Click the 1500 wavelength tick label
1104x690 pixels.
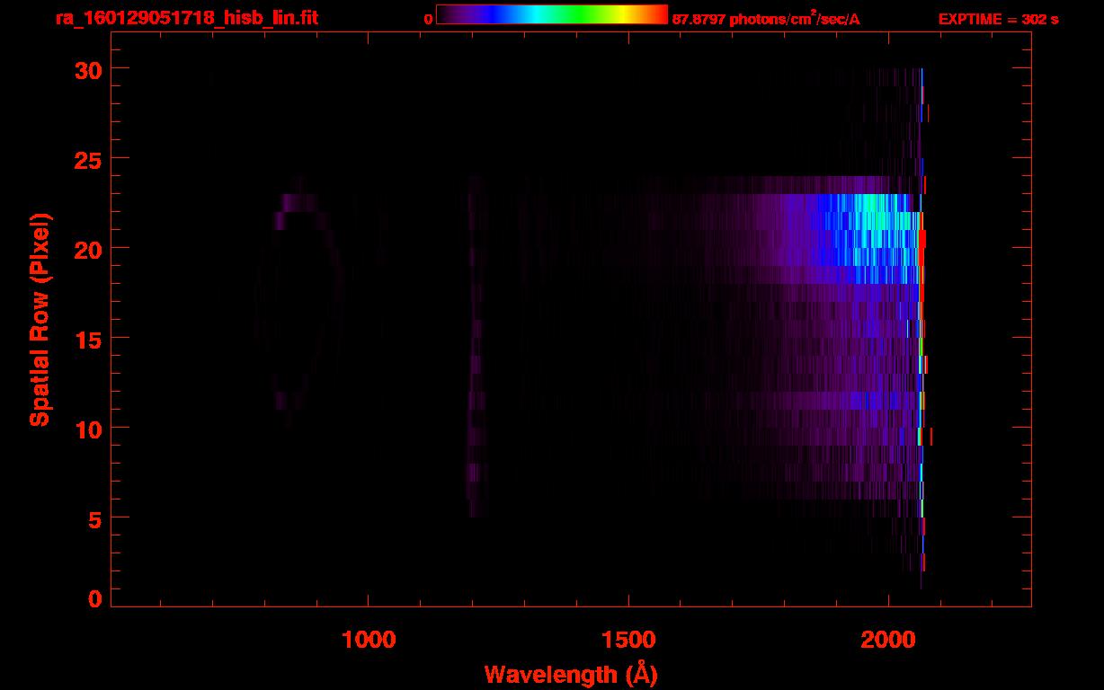pyautogui.click(x=628, y=640)
